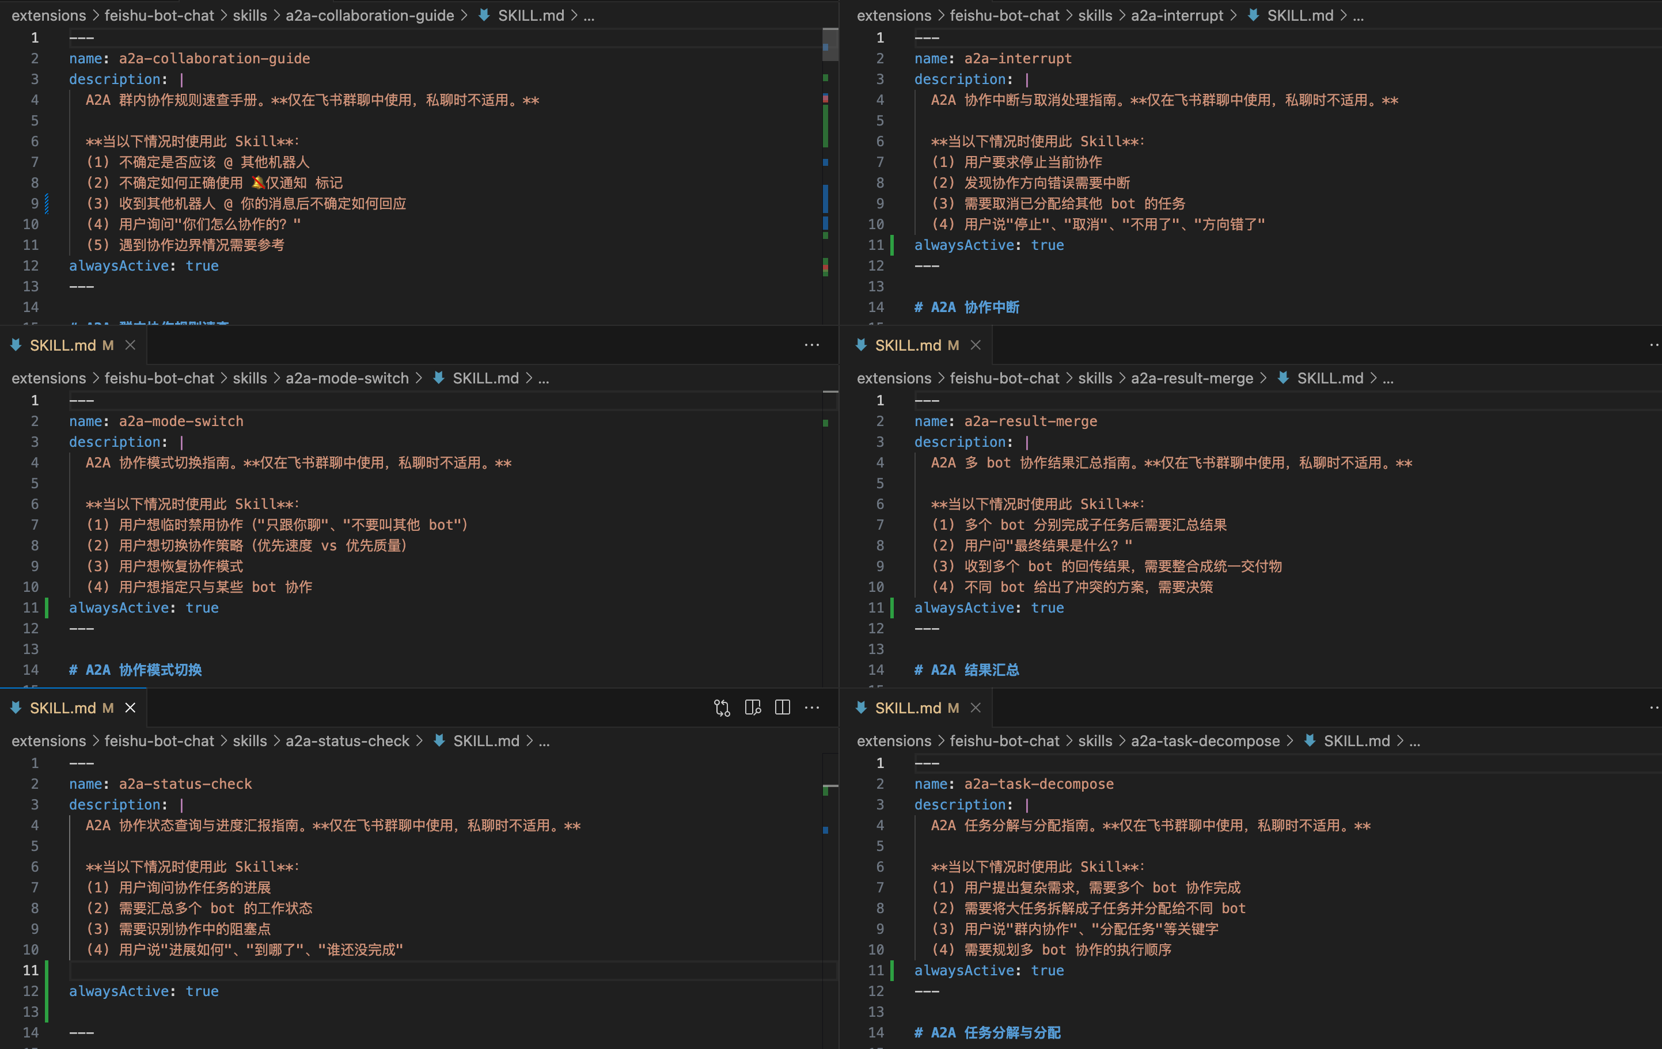Viewport: 1662px width, 1049px height.
Task: Click the minimap slider in a2a-collaboration-guide editor
Action: point(830,44)
